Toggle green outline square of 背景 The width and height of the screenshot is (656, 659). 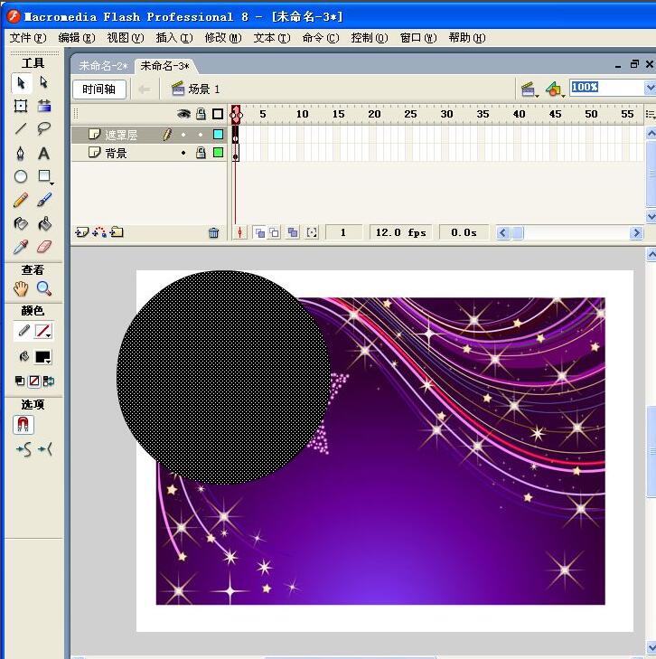point(218,152)
